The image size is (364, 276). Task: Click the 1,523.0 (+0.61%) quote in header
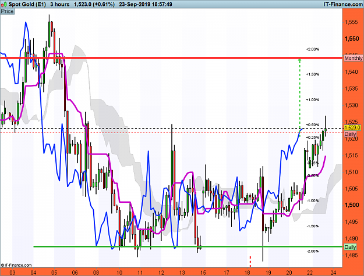pyautogui.click(x=94, y=5)
